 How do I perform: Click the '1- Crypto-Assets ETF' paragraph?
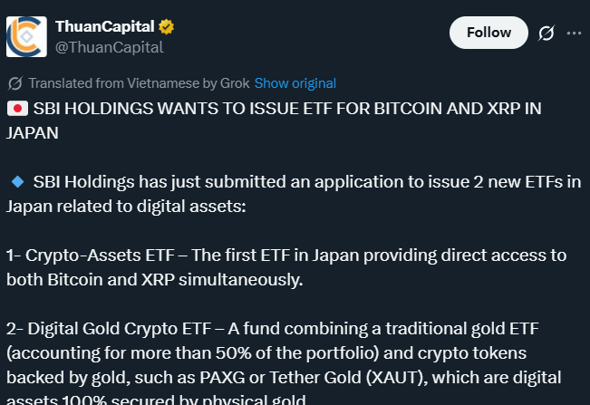tap(286, 267)
